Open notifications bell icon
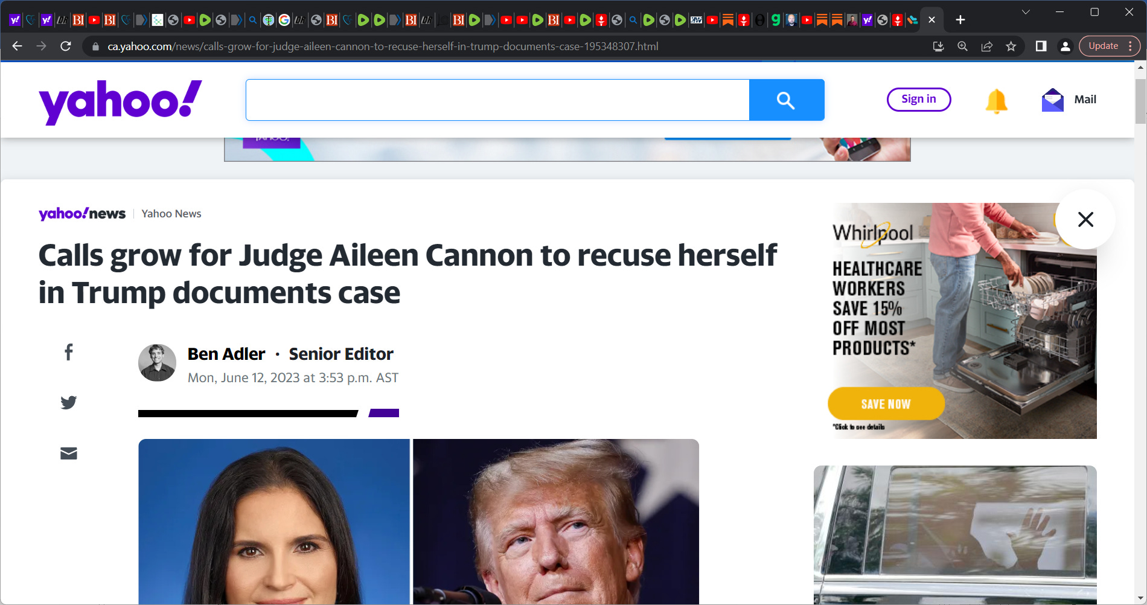 point(997,100)
